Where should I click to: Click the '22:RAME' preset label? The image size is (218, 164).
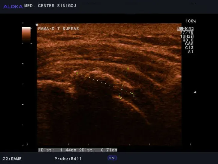click(x=12, y=159)
